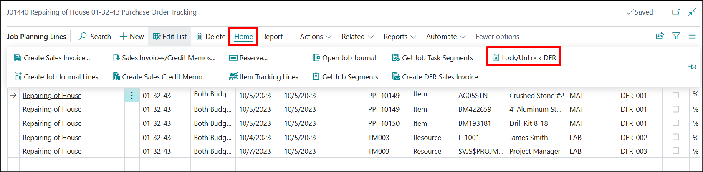Click Delete with the trash icon
The image size is (703, 172).
point(211,37)
